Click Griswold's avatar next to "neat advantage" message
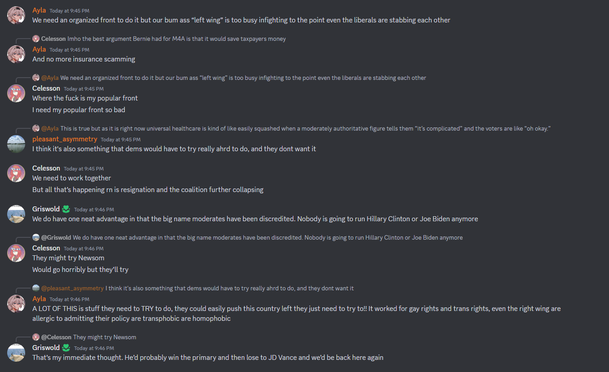This screenshot has height=372, width=609. pos(16,214)
